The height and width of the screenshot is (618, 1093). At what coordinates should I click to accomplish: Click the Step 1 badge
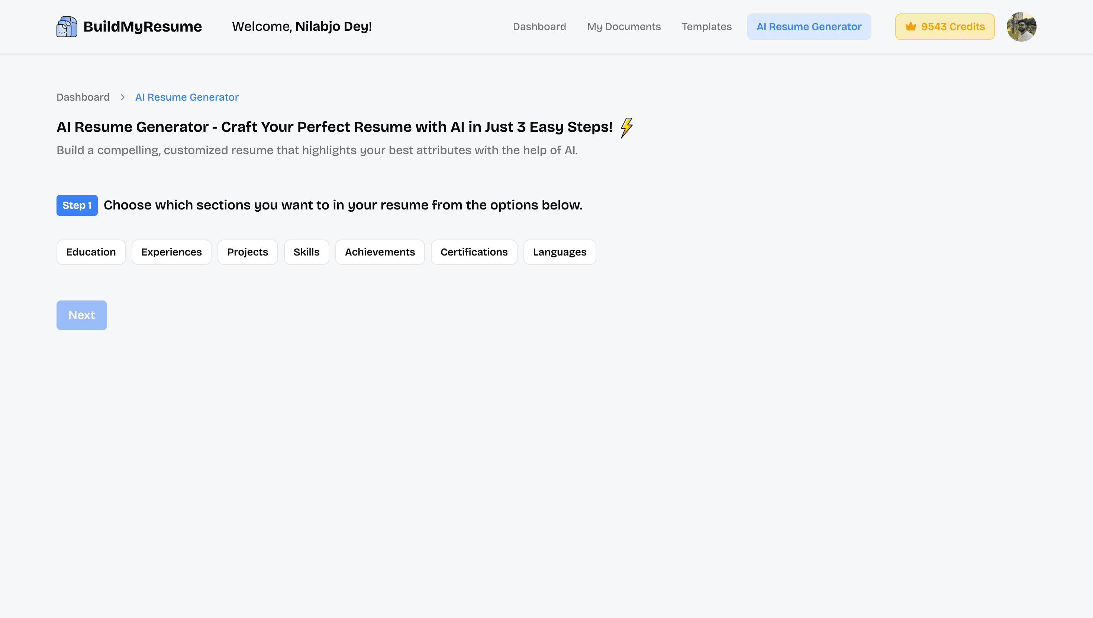77,205
